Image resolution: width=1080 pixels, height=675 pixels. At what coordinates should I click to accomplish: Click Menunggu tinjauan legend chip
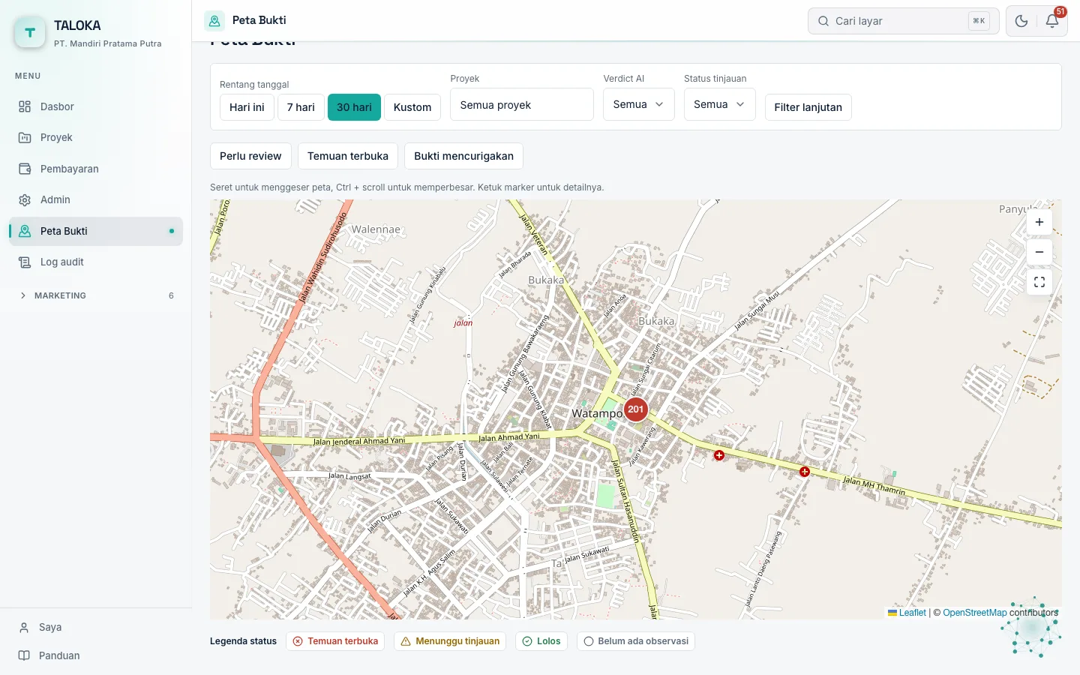coord(450,641)
